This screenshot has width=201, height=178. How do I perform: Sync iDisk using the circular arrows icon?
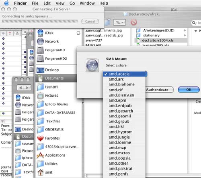78,33
